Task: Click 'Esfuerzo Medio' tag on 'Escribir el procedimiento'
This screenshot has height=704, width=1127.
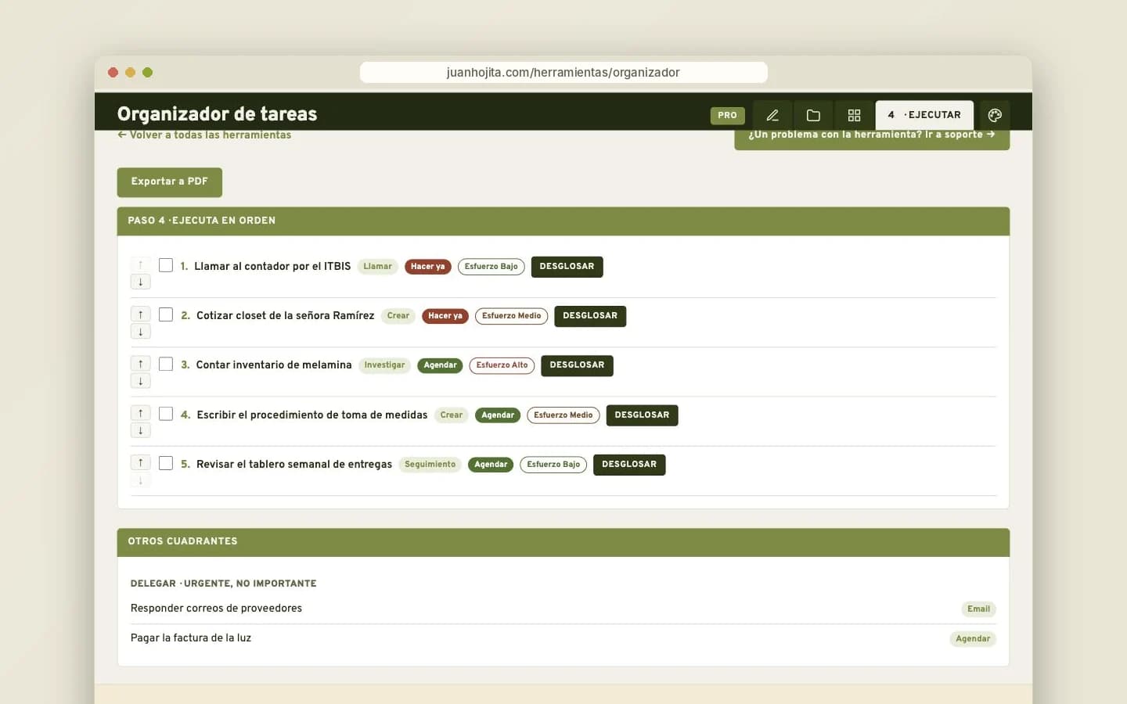Action: [563, 415]
